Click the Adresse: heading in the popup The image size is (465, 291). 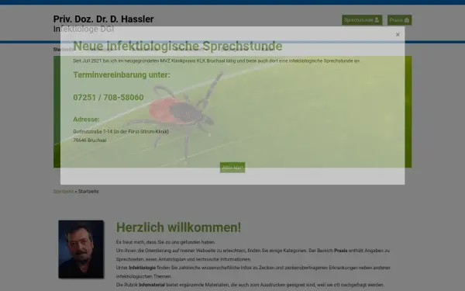(x=86, y=120)
